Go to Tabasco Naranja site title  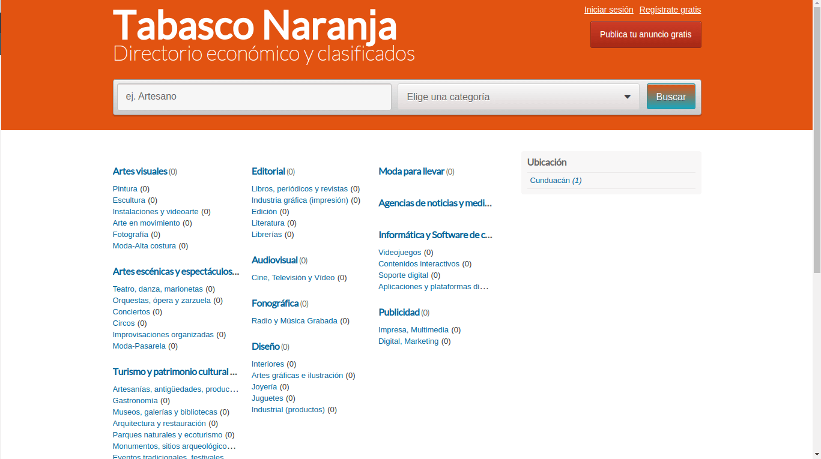coord(255,25)
